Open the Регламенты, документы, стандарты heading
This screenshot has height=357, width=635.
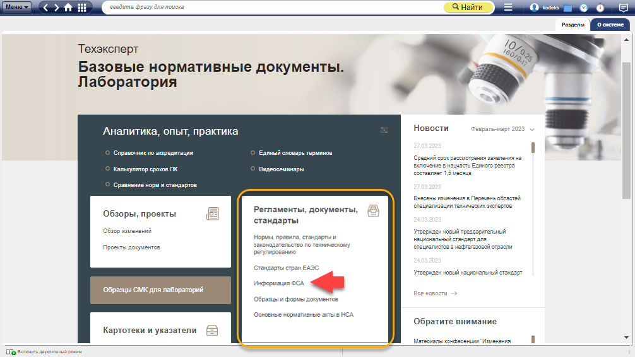click(x=306, y=215)
